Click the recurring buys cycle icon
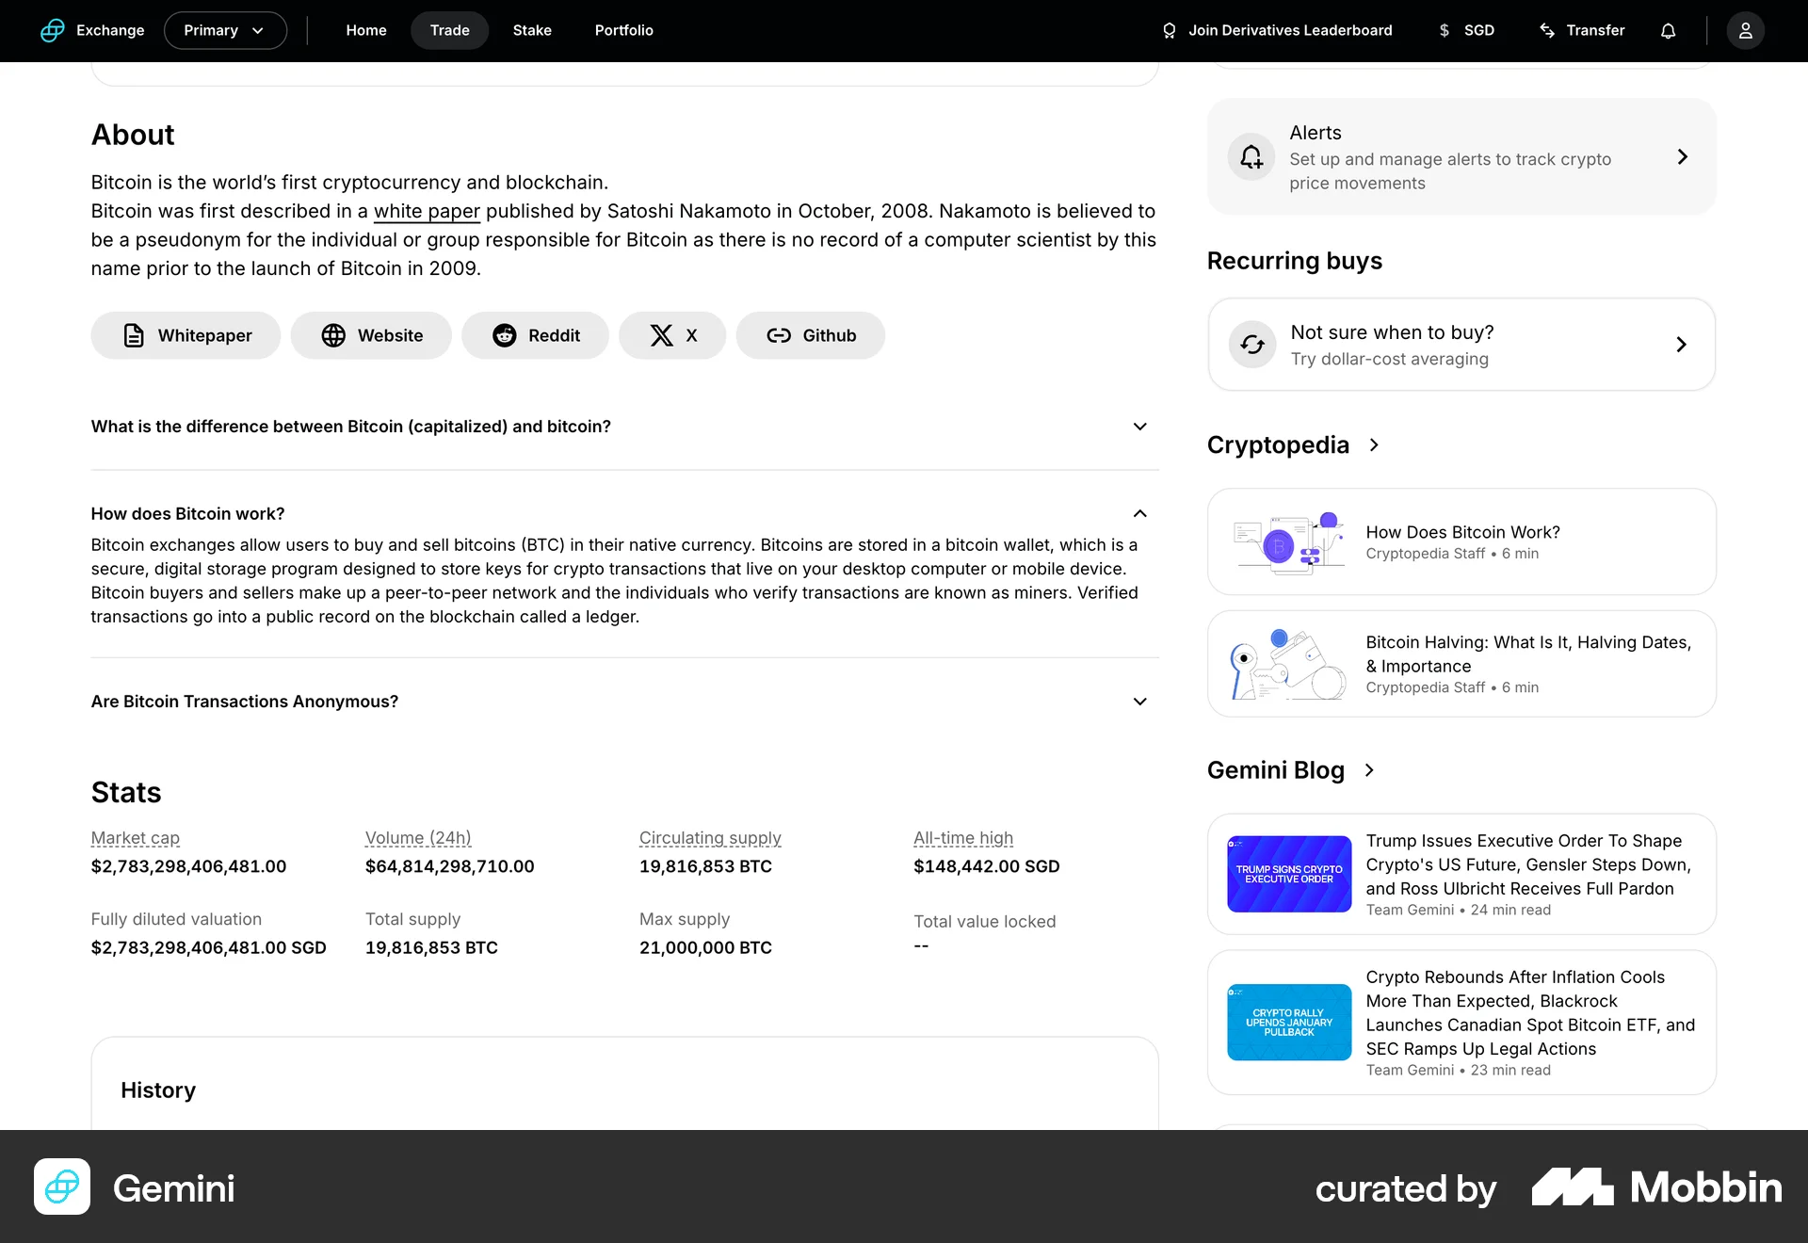1808x1243 pixels. 1251,344
